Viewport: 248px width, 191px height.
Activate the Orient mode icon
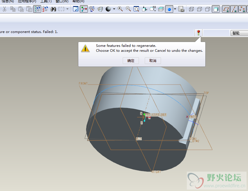92,9
